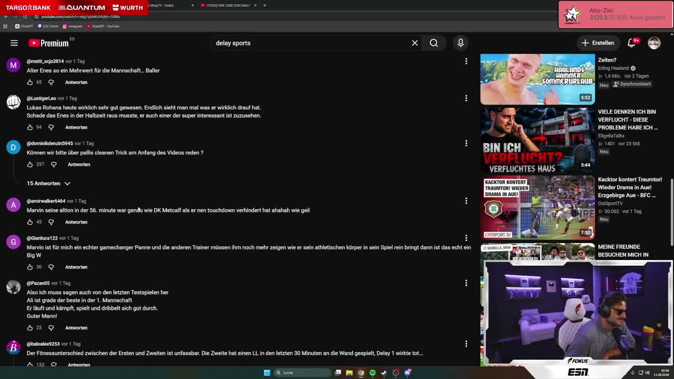The width and height of the screenshot is (674, 379).
Task: Dislike the comment by @LustigerLeo
Action: (x=51, y=127)
